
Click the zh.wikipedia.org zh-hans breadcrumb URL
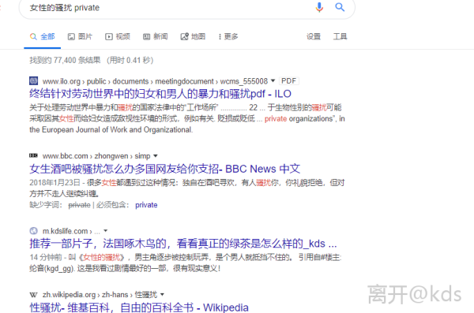[x=100, y=295]
